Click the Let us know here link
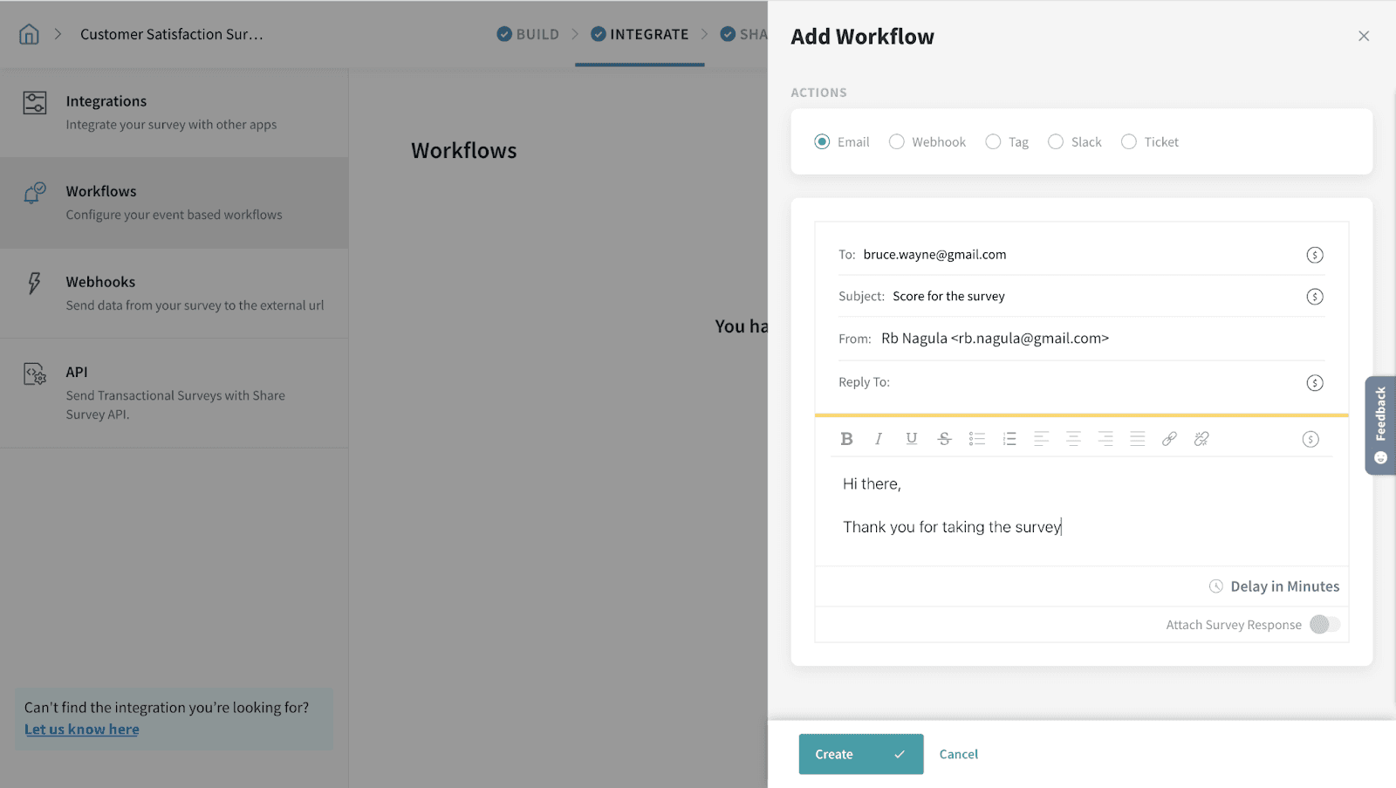This screenshot has width=1396, height=788. point(82,730)
